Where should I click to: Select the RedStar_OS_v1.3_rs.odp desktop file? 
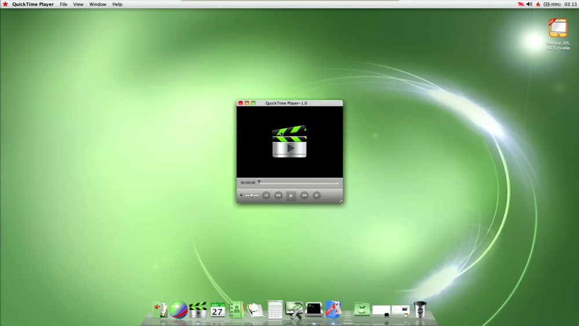coord(558,29)
